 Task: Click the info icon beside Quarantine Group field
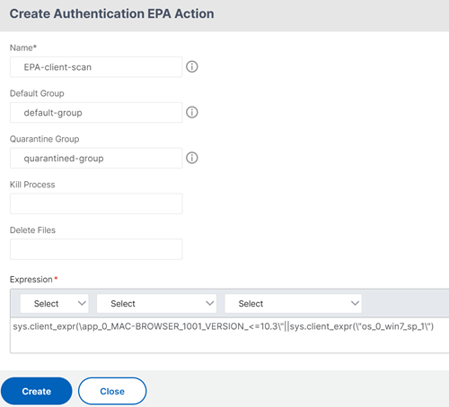[192, 158]
